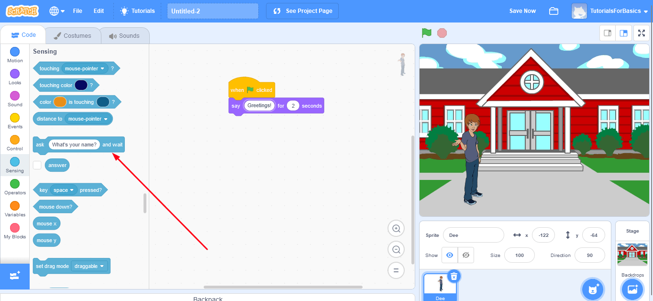Viewport: 653px width, 301px height.
Task: Expand mouse-pointer dropdown in touching block
Action: (x=84, y=68)
